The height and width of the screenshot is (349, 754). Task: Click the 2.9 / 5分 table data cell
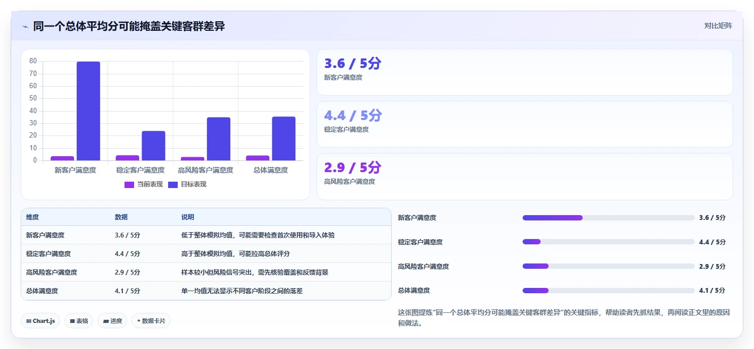pos(127,273)
